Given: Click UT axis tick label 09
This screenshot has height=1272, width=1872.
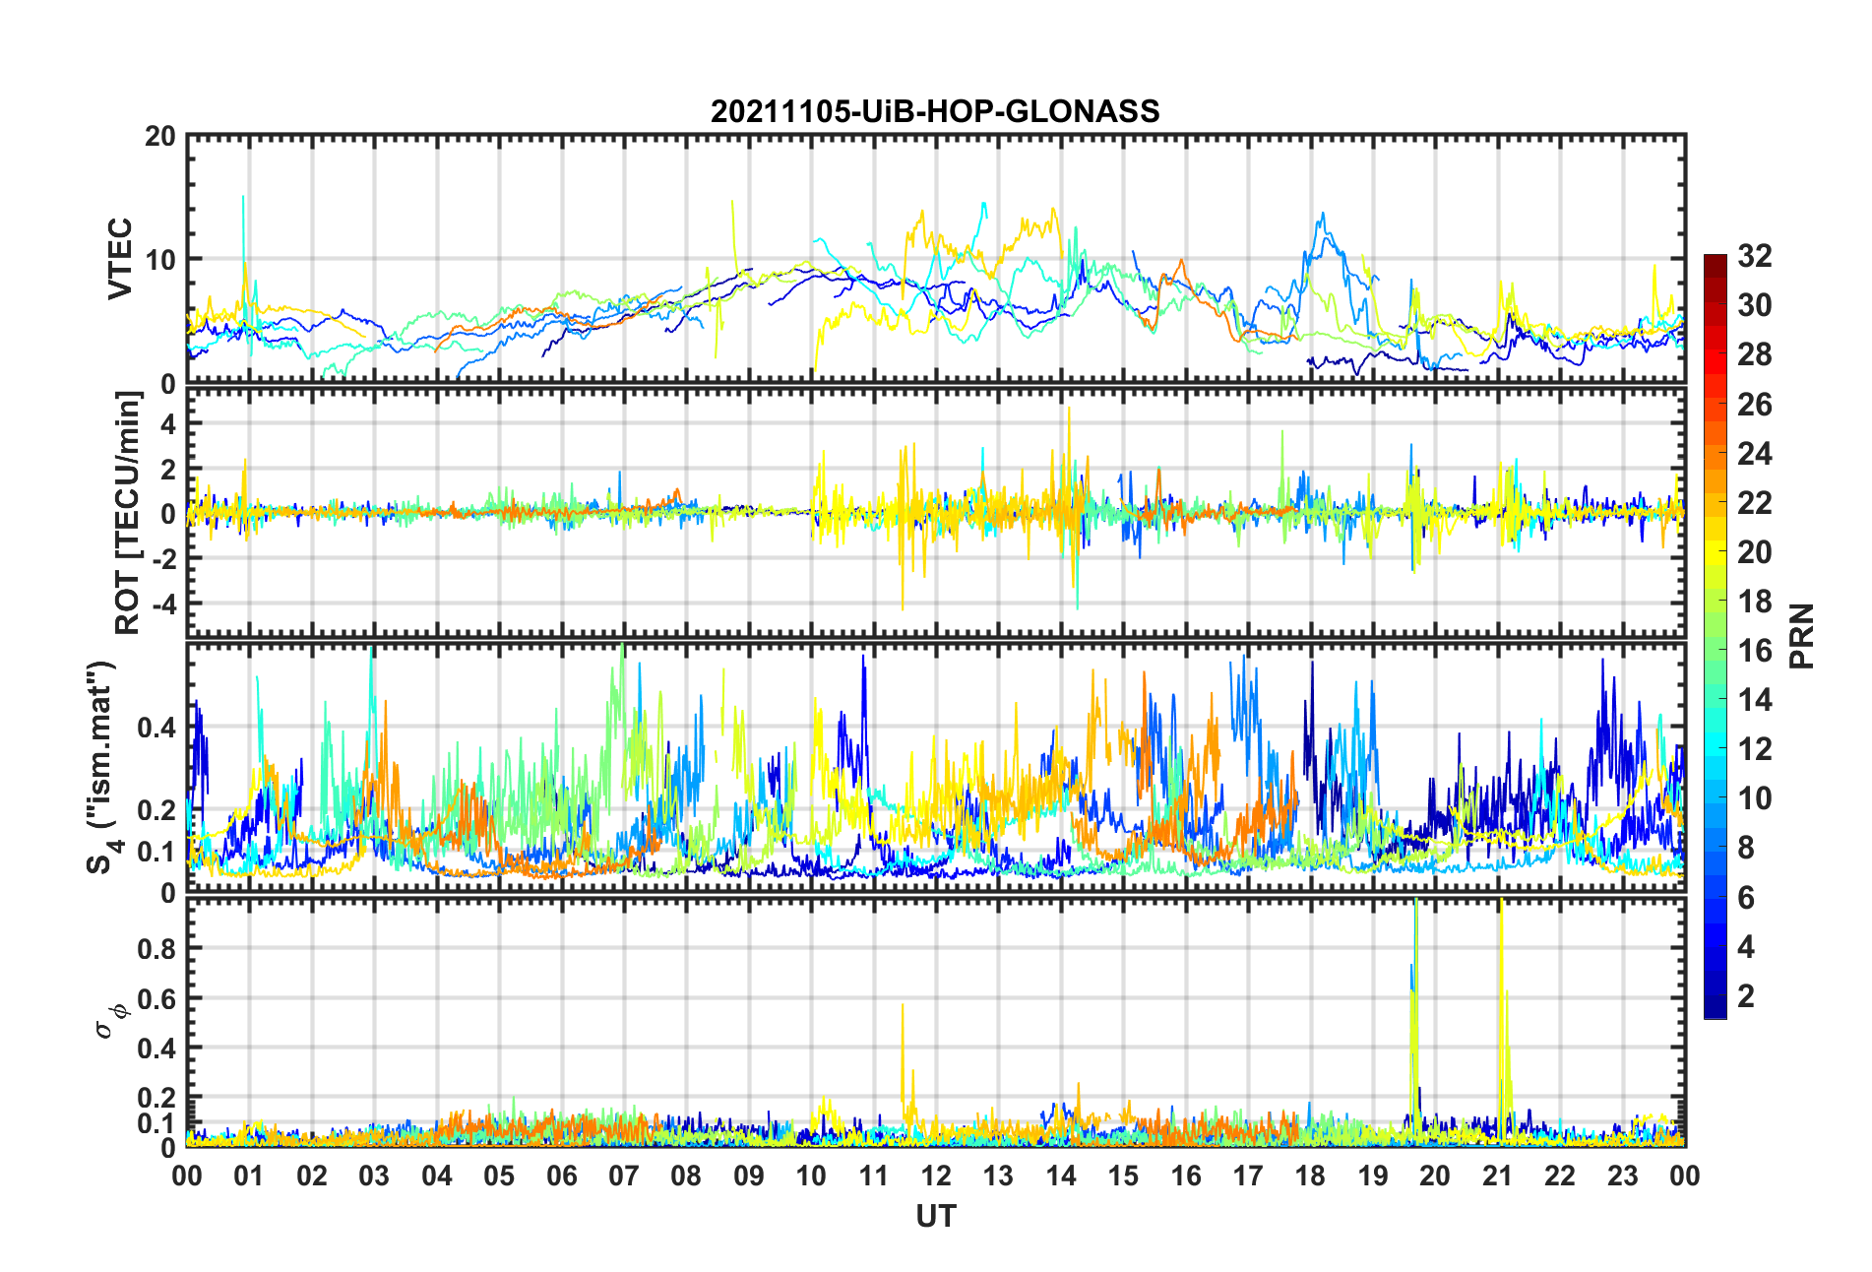Looking at the screenshot, I should pos(749,1176).
